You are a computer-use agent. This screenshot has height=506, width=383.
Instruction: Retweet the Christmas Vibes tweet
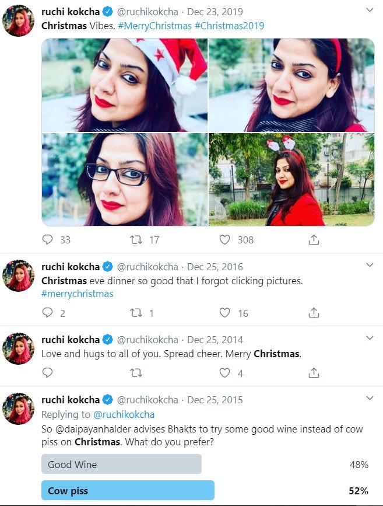(136, 239)
